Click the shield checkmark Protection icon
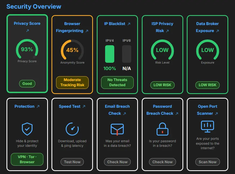The height and width of the screenshot is (174, 235). (27, 129)
